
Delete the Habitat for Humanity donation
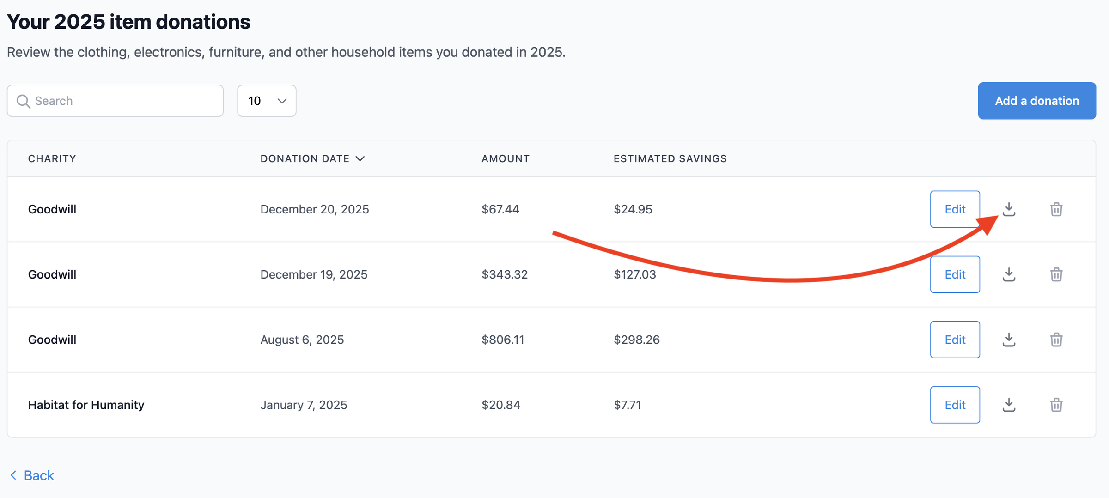1056,405
